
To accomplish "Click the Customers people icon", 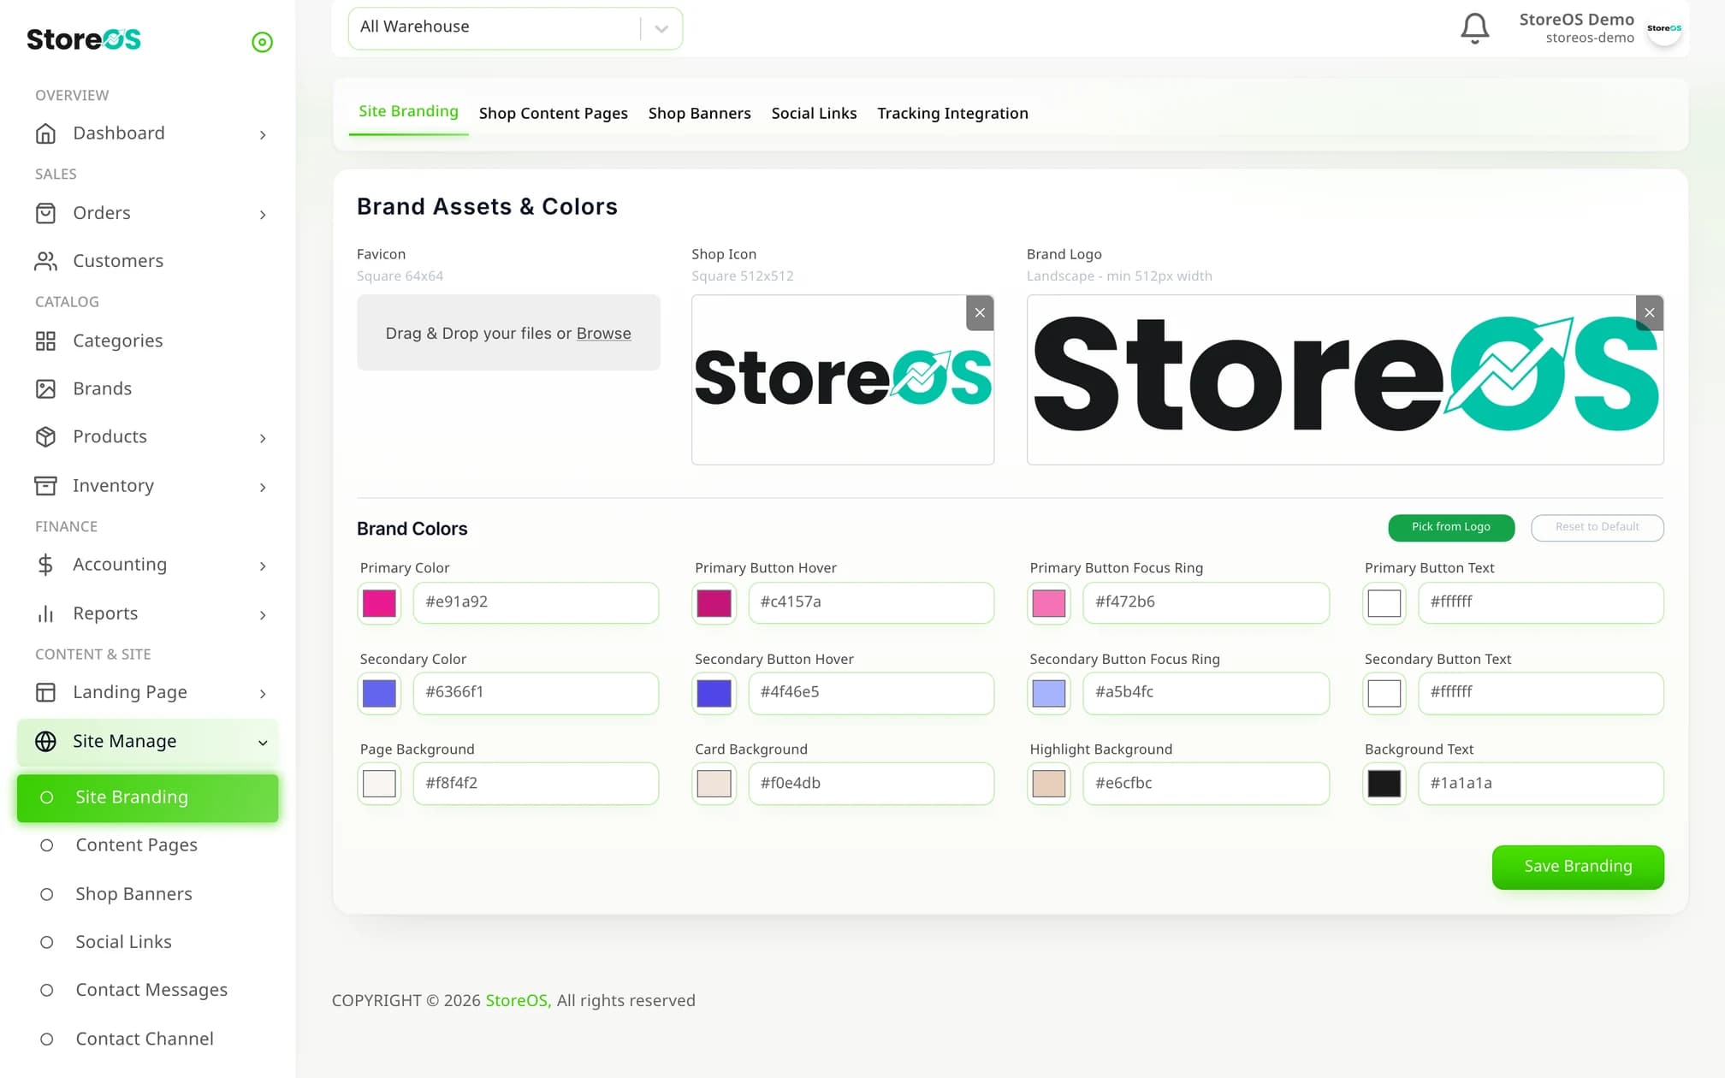I will tap(45, 261).
